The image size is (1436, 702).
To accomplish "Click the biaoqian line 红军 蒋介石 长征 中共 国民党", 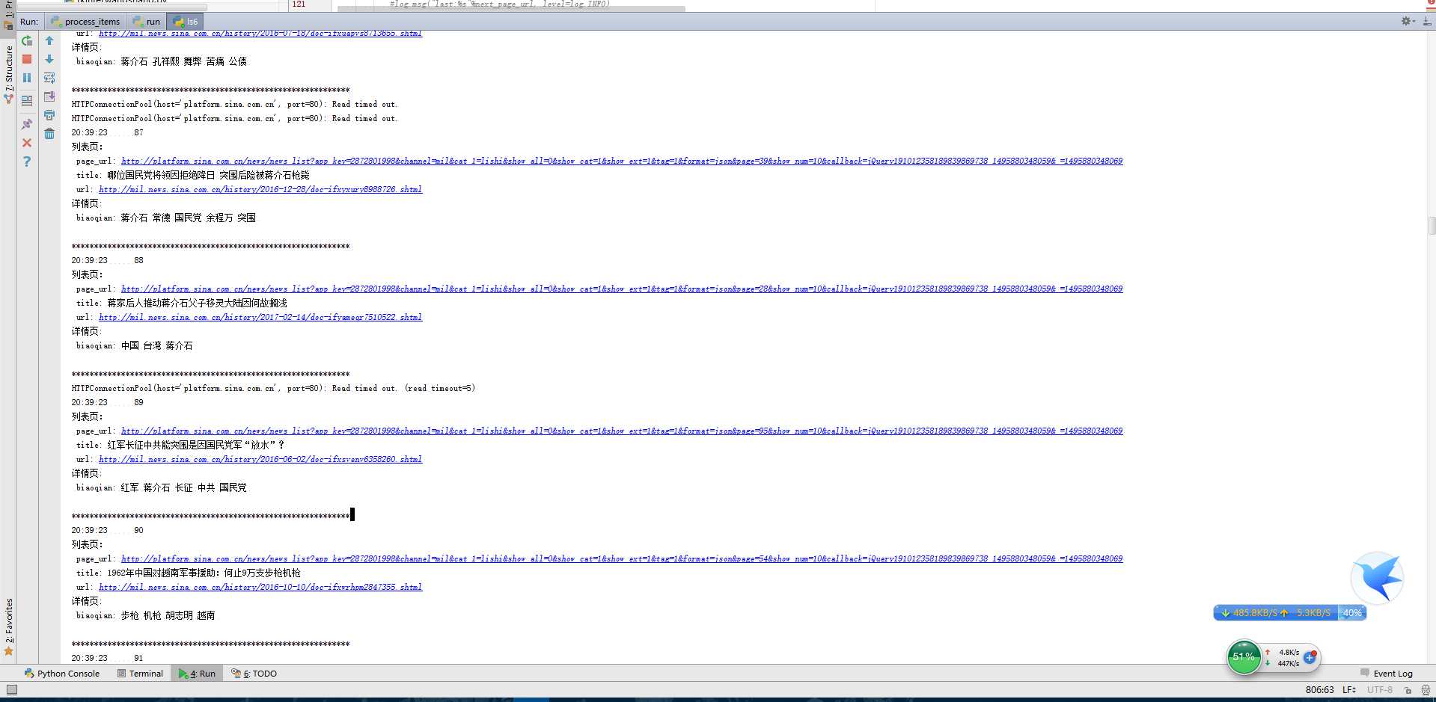I will [162, 487].
